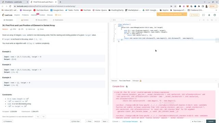Click the Share button
The image size is (219, 123).
(41, 29)
